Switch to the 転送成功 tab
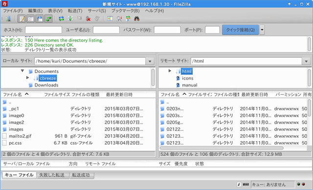Image resolution: width=313 pixels, height=190 pixels. click(x=82, y=175)
